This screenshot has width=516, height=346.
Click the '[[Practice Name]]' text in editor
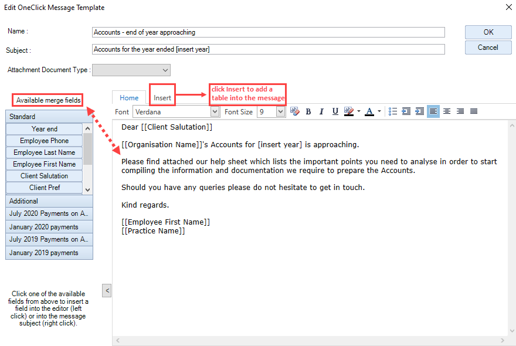pos(153,231)
